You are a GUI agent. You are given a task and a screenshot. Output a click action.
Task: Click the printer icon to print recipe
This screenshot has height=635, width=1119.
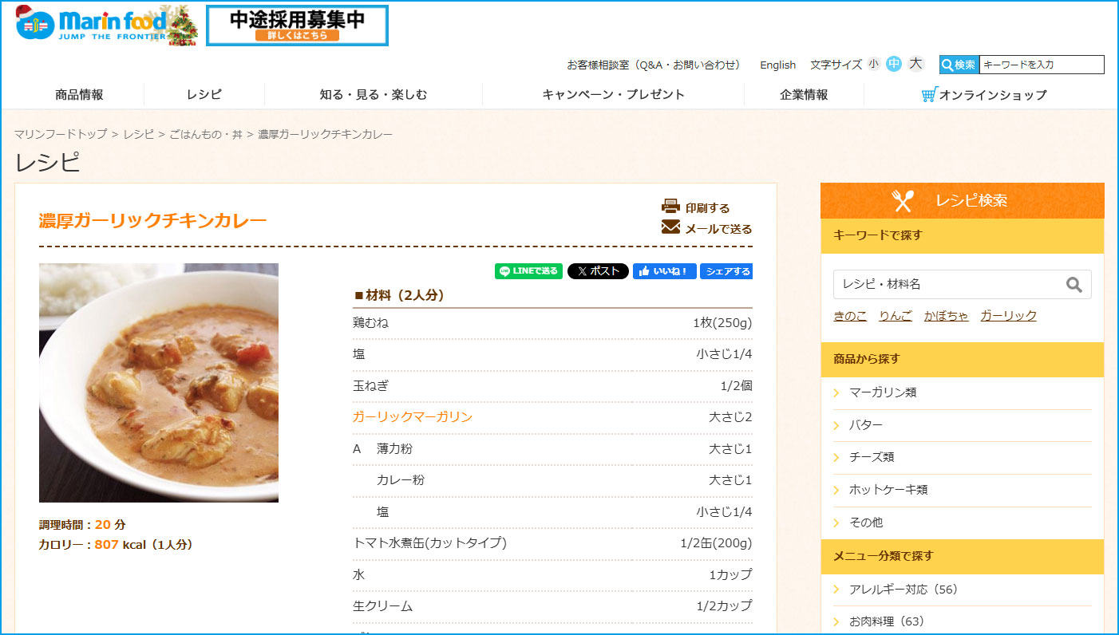[670, 207]
